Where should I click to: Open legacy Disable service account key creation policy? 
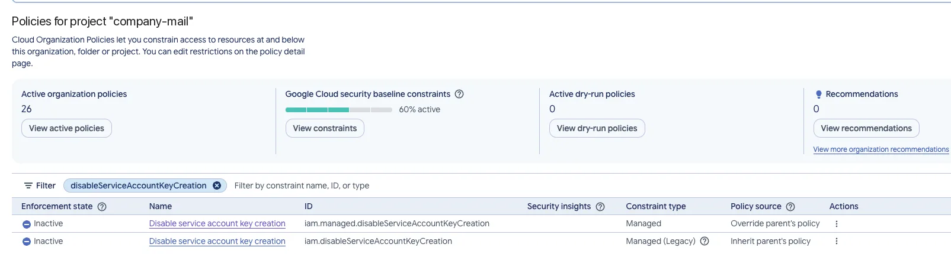coord(217,242)
